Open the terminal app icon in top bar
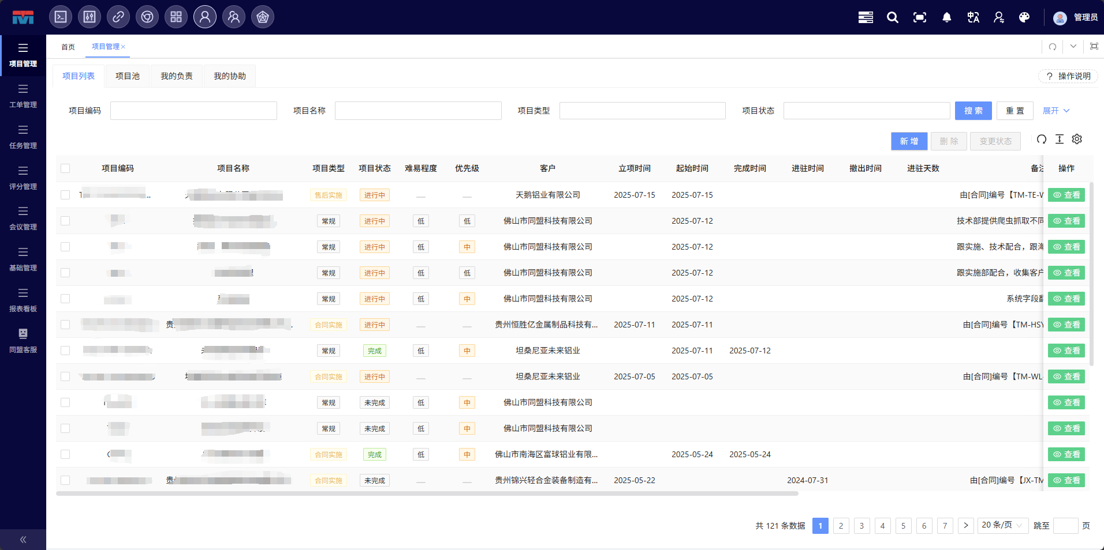The image size is (1104, 550). (x=61, y=17)
